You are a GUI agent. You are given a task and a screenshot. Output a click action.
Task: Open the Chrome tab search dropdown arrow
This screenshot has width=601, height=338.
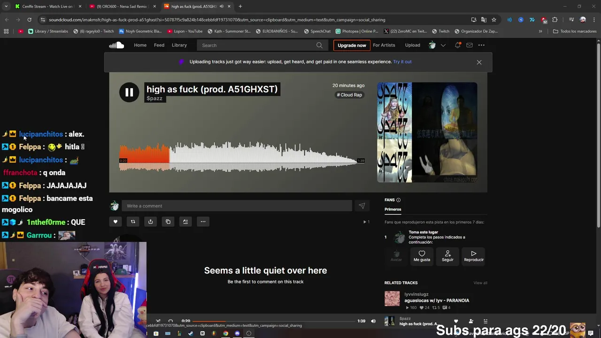(x=6, y=6)
